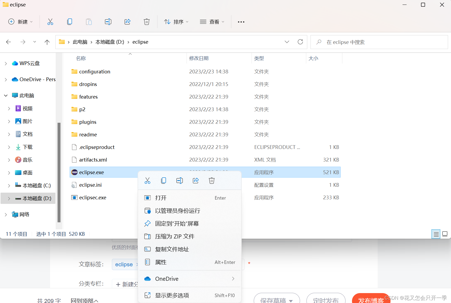Image resolution: width=451 pixels, height=303 pixels.
Task: Delete the selection via the toolbar trash icon
Action: click(x=147, y=22)
